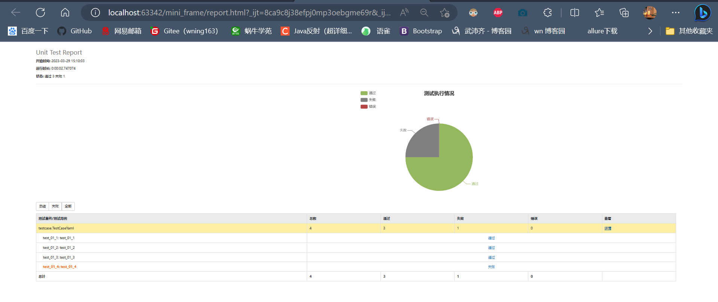The width and height of the screenshot is (718, 302).
Task: Open the 百度一下 bookmark
Action: click(28, 31)
